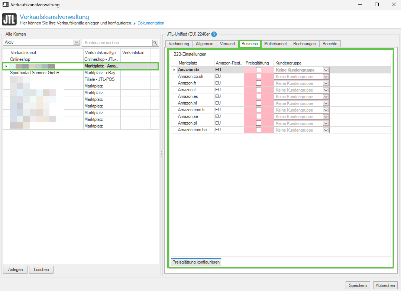The height and width of the screenshot is (291, 401).
Task: Expand Kundengruppe dropdown for Amazon.es
Action: pos(326,96)
